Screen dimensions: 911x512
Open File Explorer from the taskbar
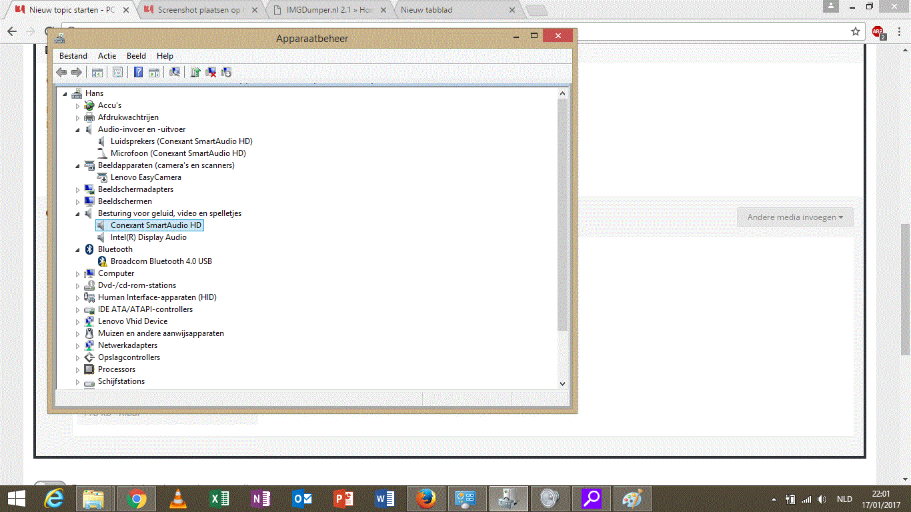coord(93,499)
